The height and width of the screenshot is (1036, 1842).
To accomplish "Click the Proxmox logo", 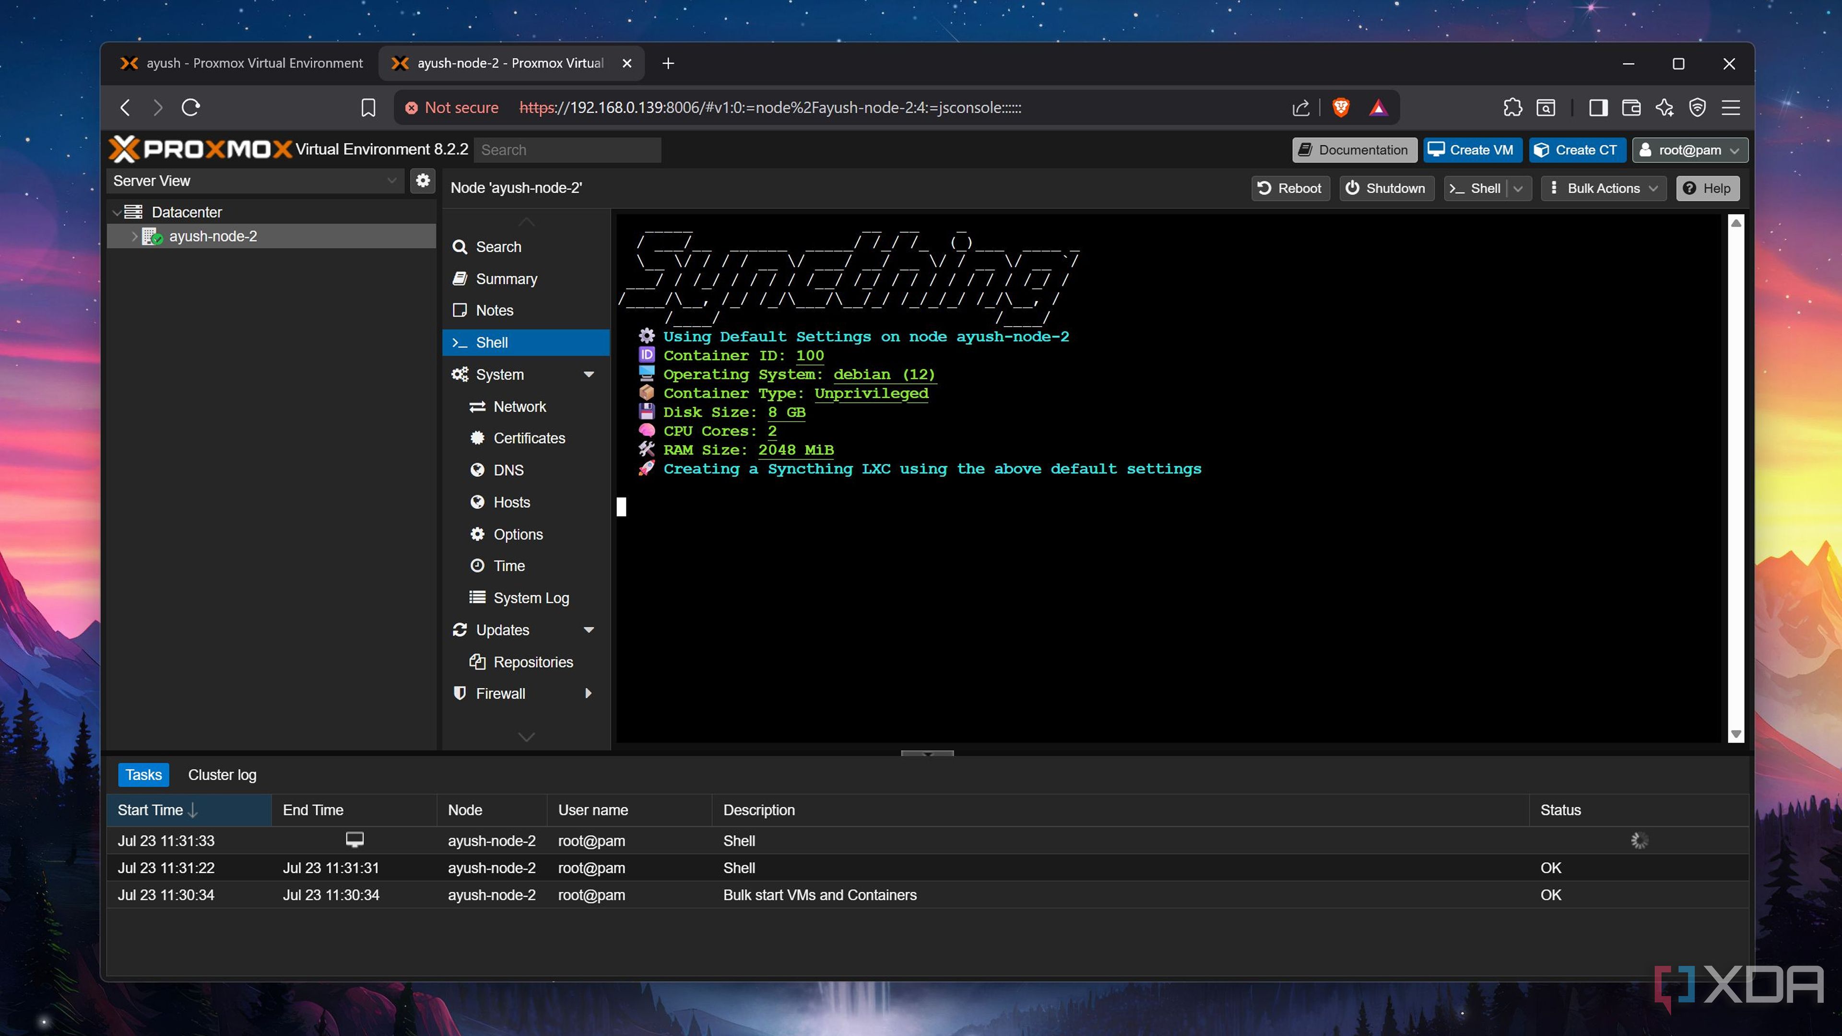I will 201,149.
